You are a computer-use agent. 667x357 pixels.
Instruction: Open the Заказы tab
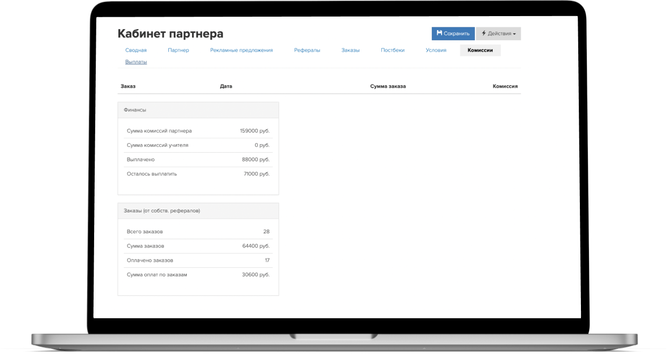[x=351, y=50]
